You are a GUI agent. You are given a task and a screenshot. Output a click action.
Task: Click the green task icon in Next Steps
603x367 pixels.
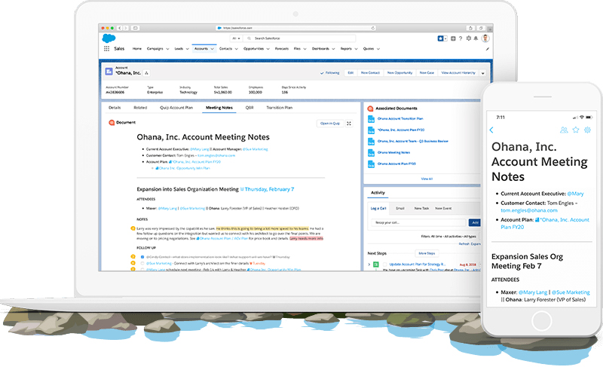point(376,264)
